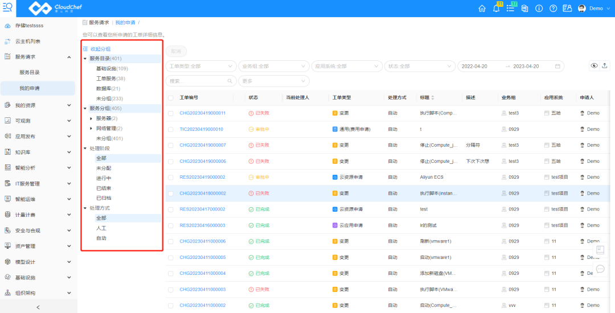The height and width of the screenshot is (313, 615).
Task: Select 基础设施(109) tree item
Action: point(112,68)
